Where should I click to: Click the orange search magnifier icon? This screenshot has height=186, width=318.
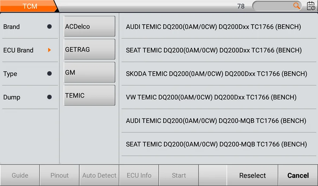coord(297,6)
